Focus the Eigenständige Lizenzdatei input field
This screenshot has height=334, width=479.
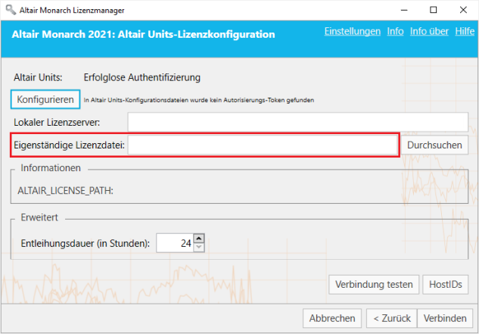point(263,145)
